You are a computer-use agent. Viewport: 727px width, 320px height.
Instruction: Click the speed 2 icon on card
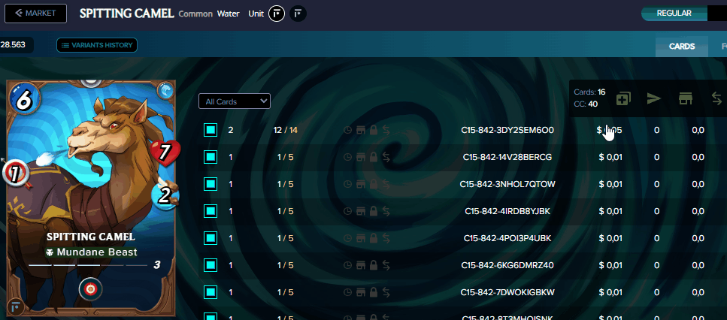[165, 195]
